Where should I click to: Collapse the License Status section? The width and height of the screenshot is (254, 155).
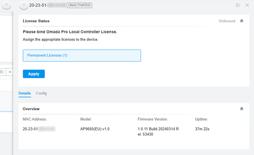click(x=241, y=21)
